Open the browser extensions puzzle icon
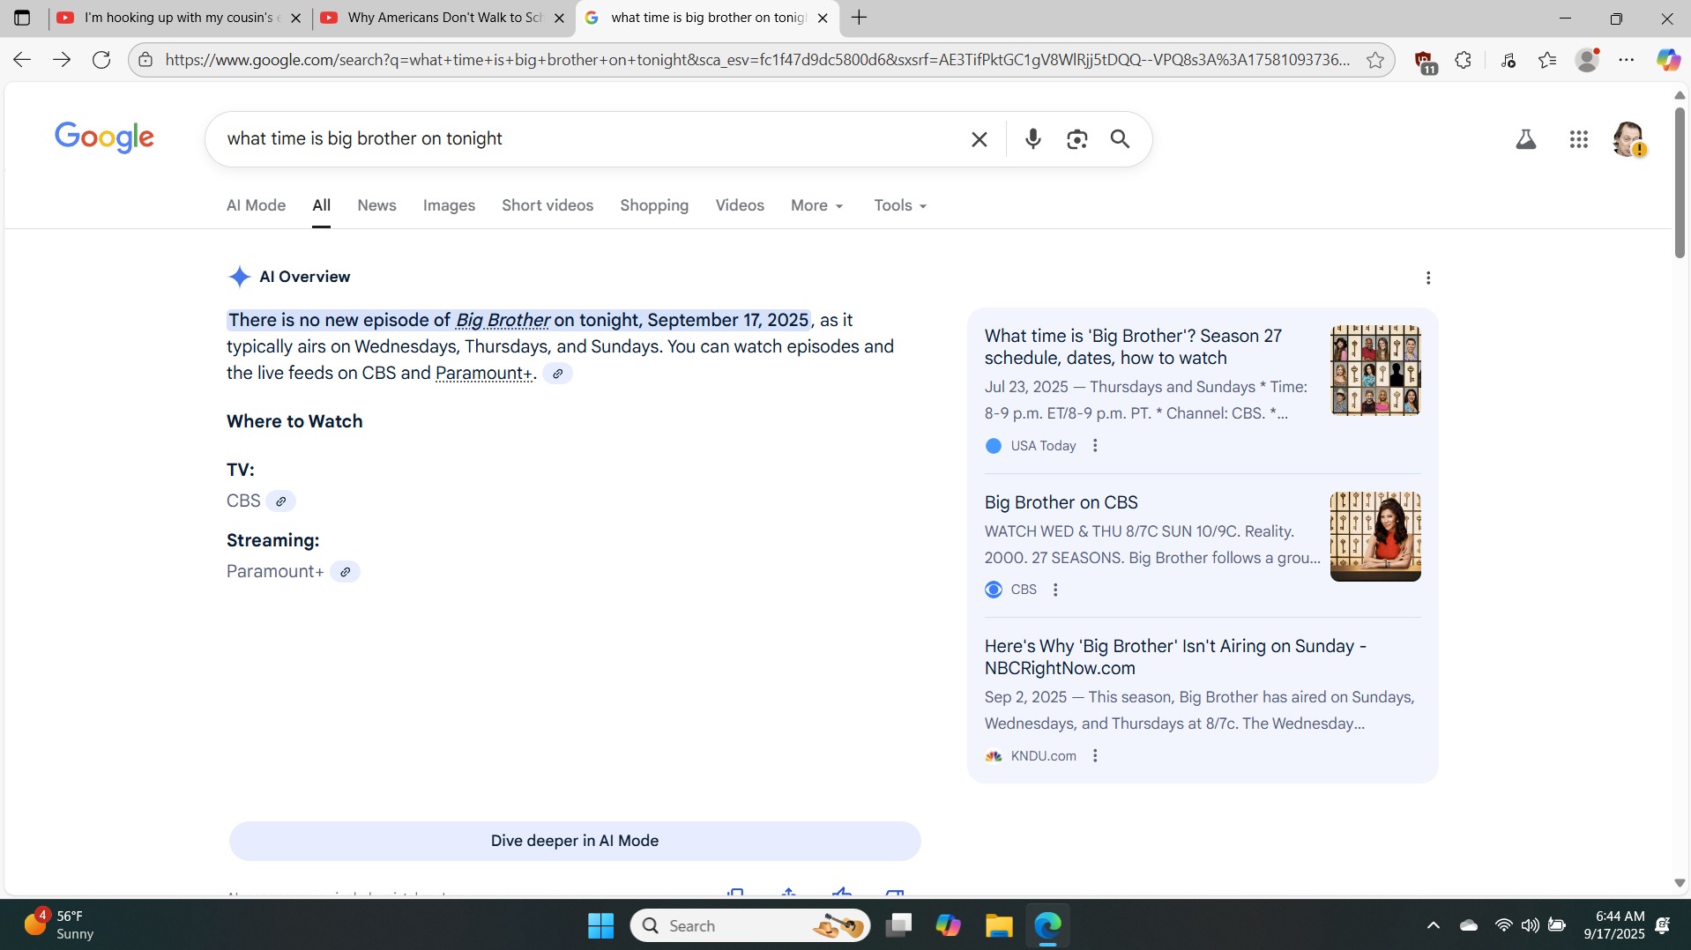1691x950 pixels. (1464, 60)
